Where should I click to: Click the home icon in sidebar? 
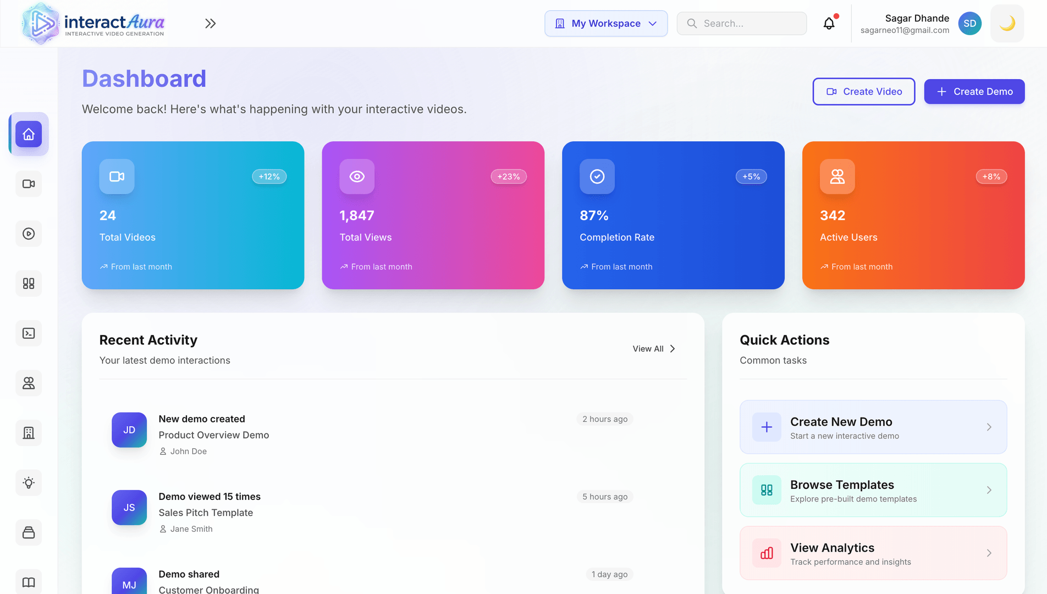pos(29,134)
